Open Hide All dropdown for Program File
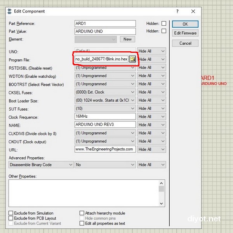Screen dimensions: 233x233 pos(151,59)
